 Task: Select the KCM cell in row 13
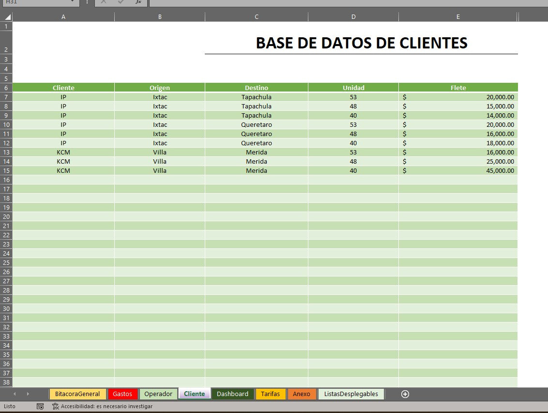63,153
